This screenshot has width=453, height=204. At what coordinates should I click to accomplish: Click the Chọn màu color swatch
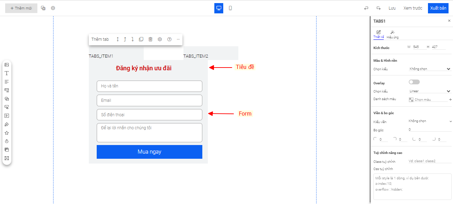point(411,100)
